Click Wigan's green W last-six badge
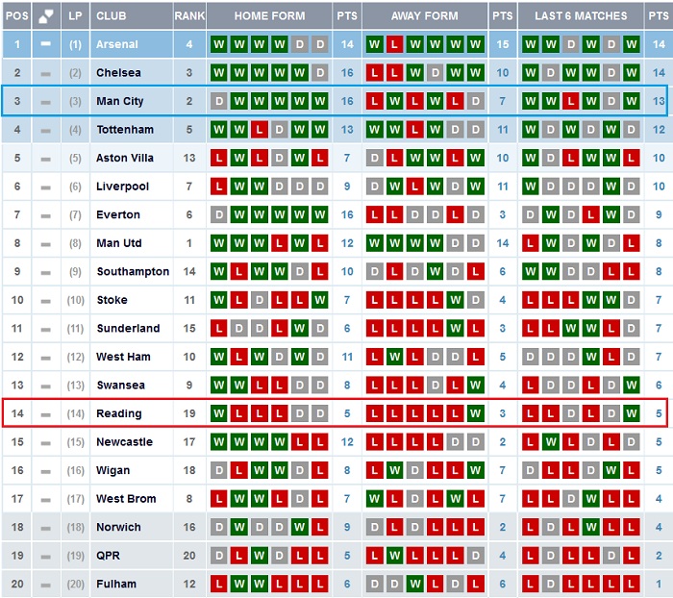This screenshot has width=673, height=598. point(611,470)
